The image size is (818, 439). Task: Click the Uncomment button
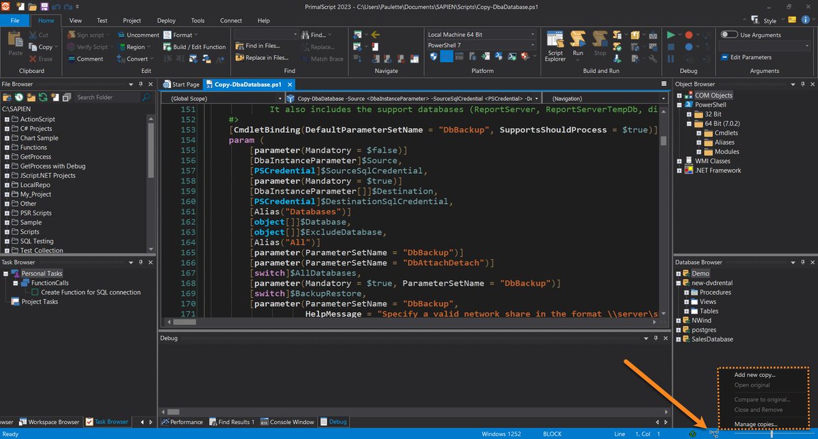[x=136, y=35]
